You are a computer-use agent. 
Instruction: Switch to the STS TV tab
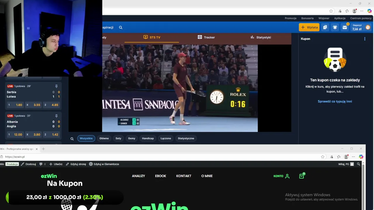(152, 37)
